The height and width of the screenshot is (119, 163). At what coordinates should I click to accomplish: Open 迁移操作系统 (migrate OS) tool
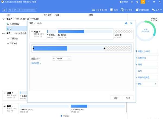[99, 10]
